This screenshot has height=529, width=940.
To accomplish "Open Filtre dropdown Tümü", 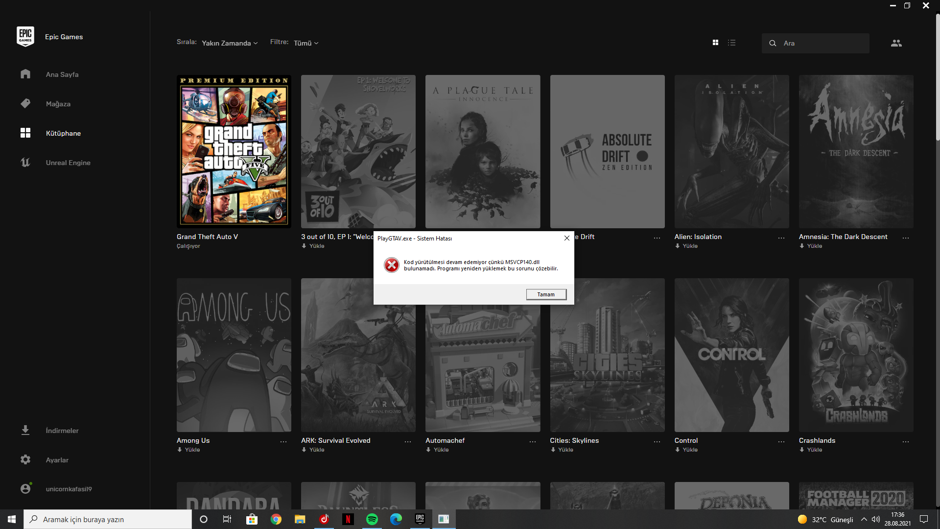I will (306, 43).
